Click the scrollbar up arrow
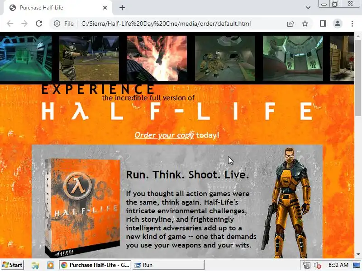362x271 pixels. [x=358, y=36]
